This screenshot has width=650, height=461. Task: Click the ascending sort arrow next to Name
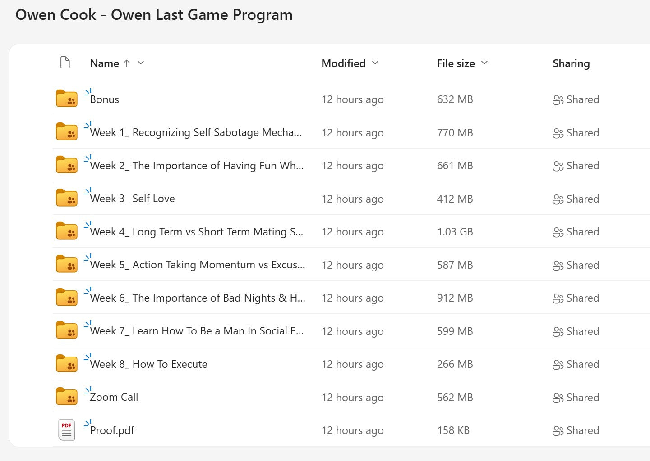(x=127, y=63)
